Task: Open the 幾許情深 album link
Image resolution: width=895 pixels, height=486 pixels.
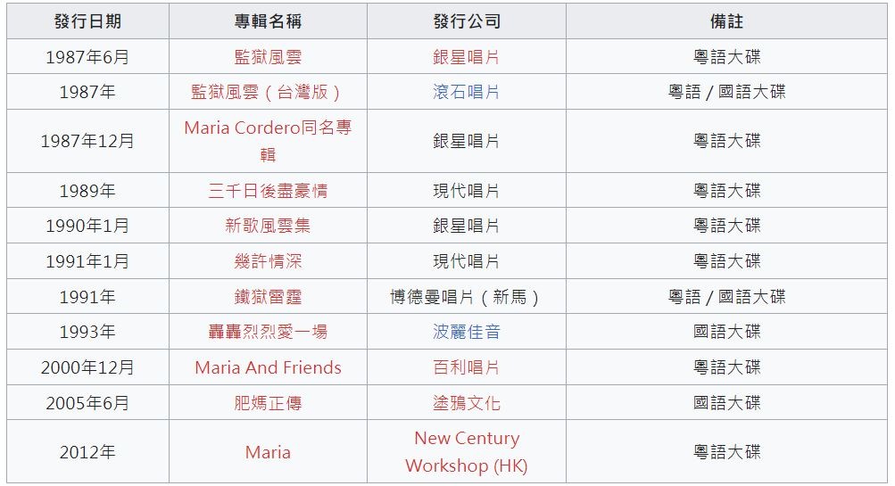Action: coord(268,261)
